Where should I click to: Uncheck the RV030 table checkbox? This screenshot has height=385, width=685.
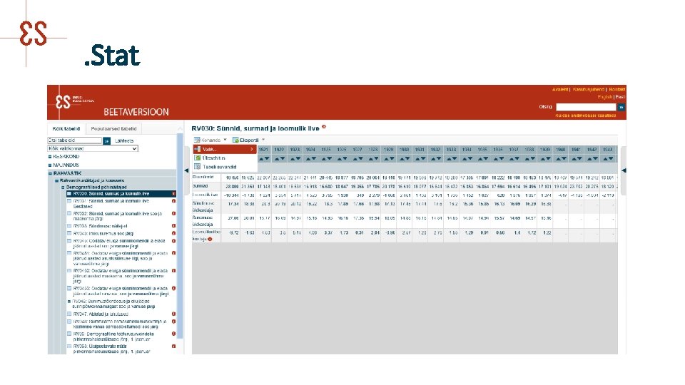click(69, 193)
